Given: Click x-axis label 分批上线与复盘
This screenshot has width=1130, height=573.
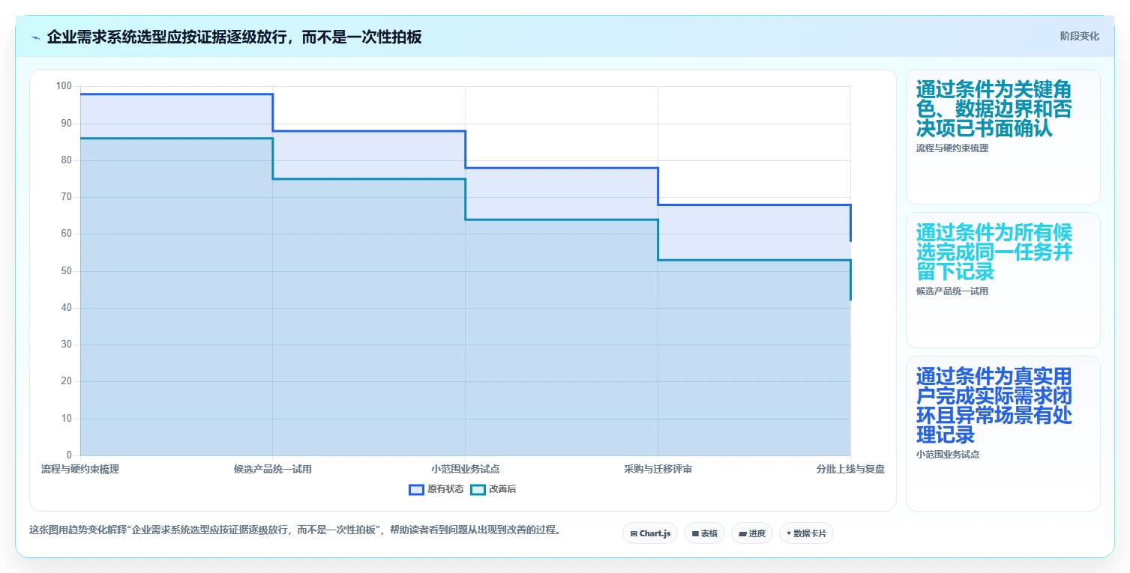Looking at the screenshot, I should pos(850,470).
